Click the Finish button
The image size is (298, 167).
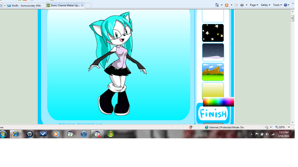pos(213,114)
